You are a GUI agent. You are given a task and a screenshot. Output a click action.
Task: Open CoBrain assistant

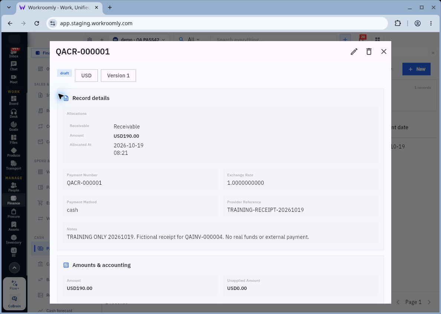[14, 302]
